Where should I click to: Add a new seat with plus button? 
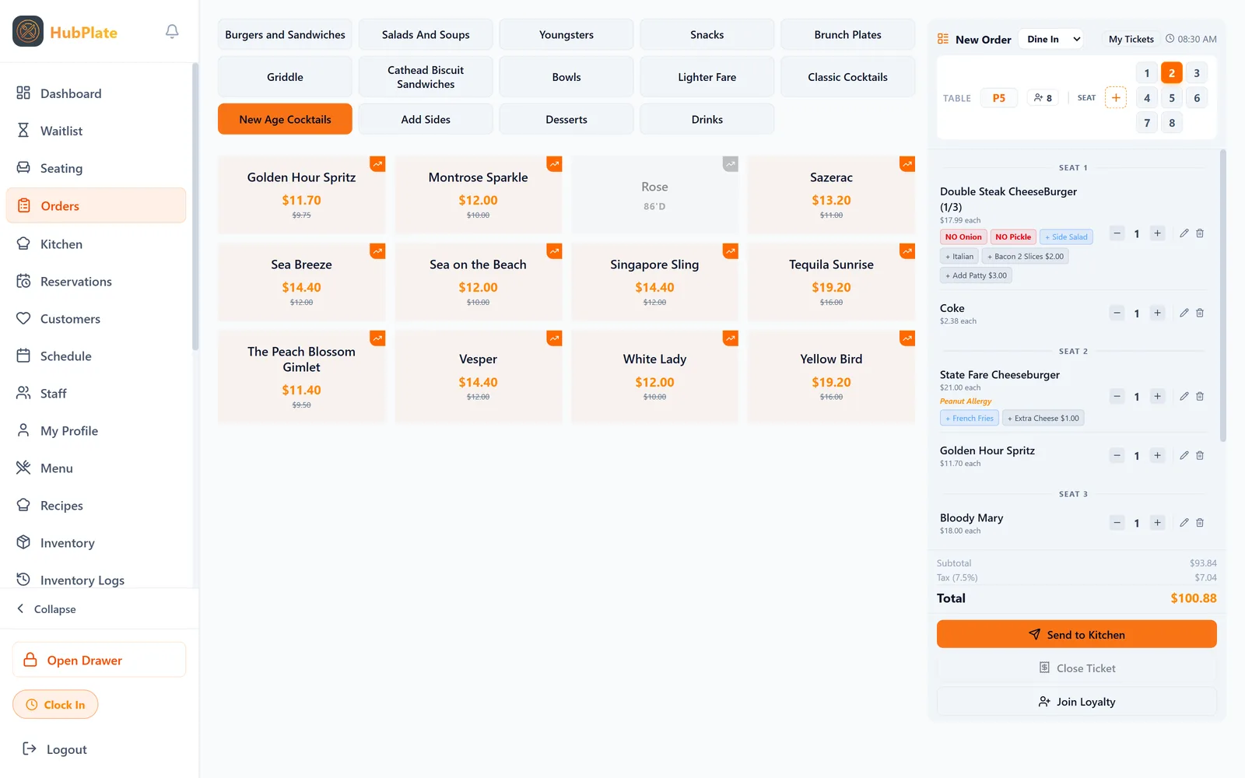point(1116,97)
